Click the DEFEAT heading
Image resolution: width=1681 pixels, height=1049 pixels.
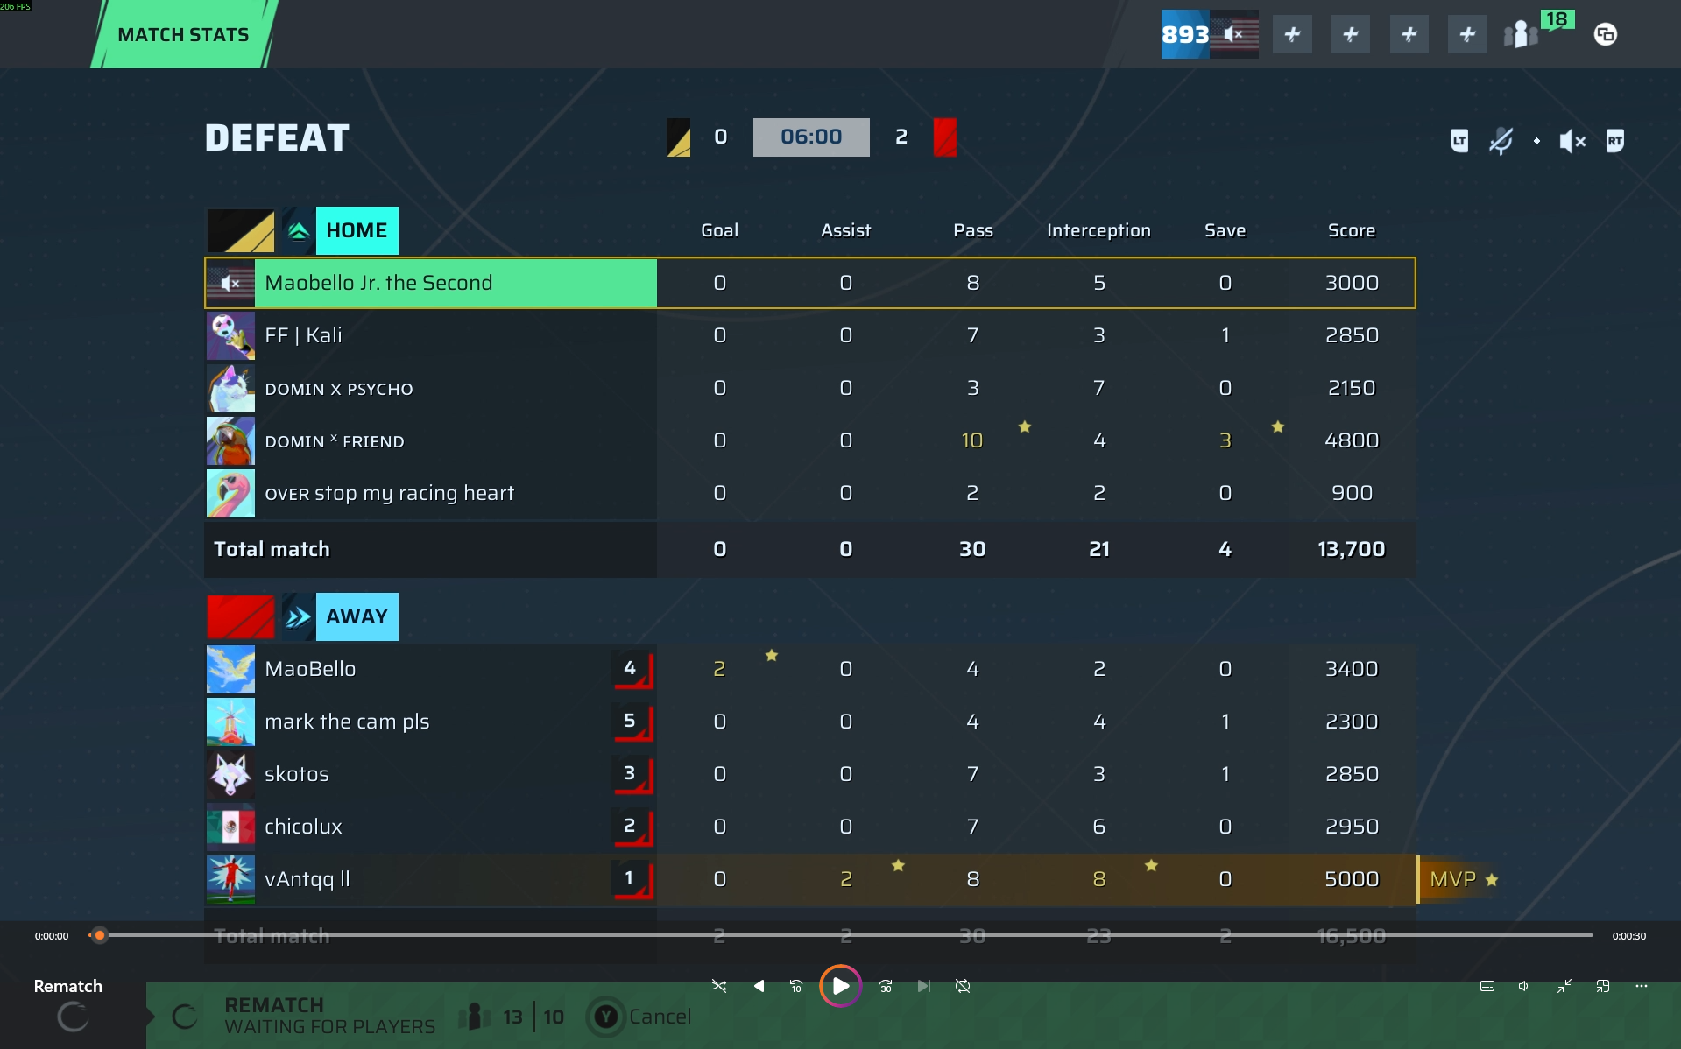[x=277, y=137]
